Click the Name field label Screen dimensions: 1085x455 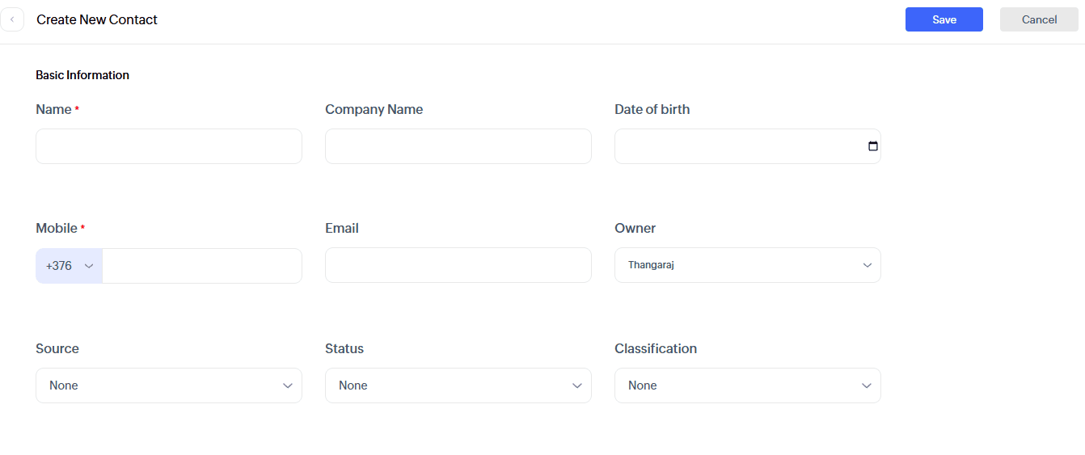[53, 109]
